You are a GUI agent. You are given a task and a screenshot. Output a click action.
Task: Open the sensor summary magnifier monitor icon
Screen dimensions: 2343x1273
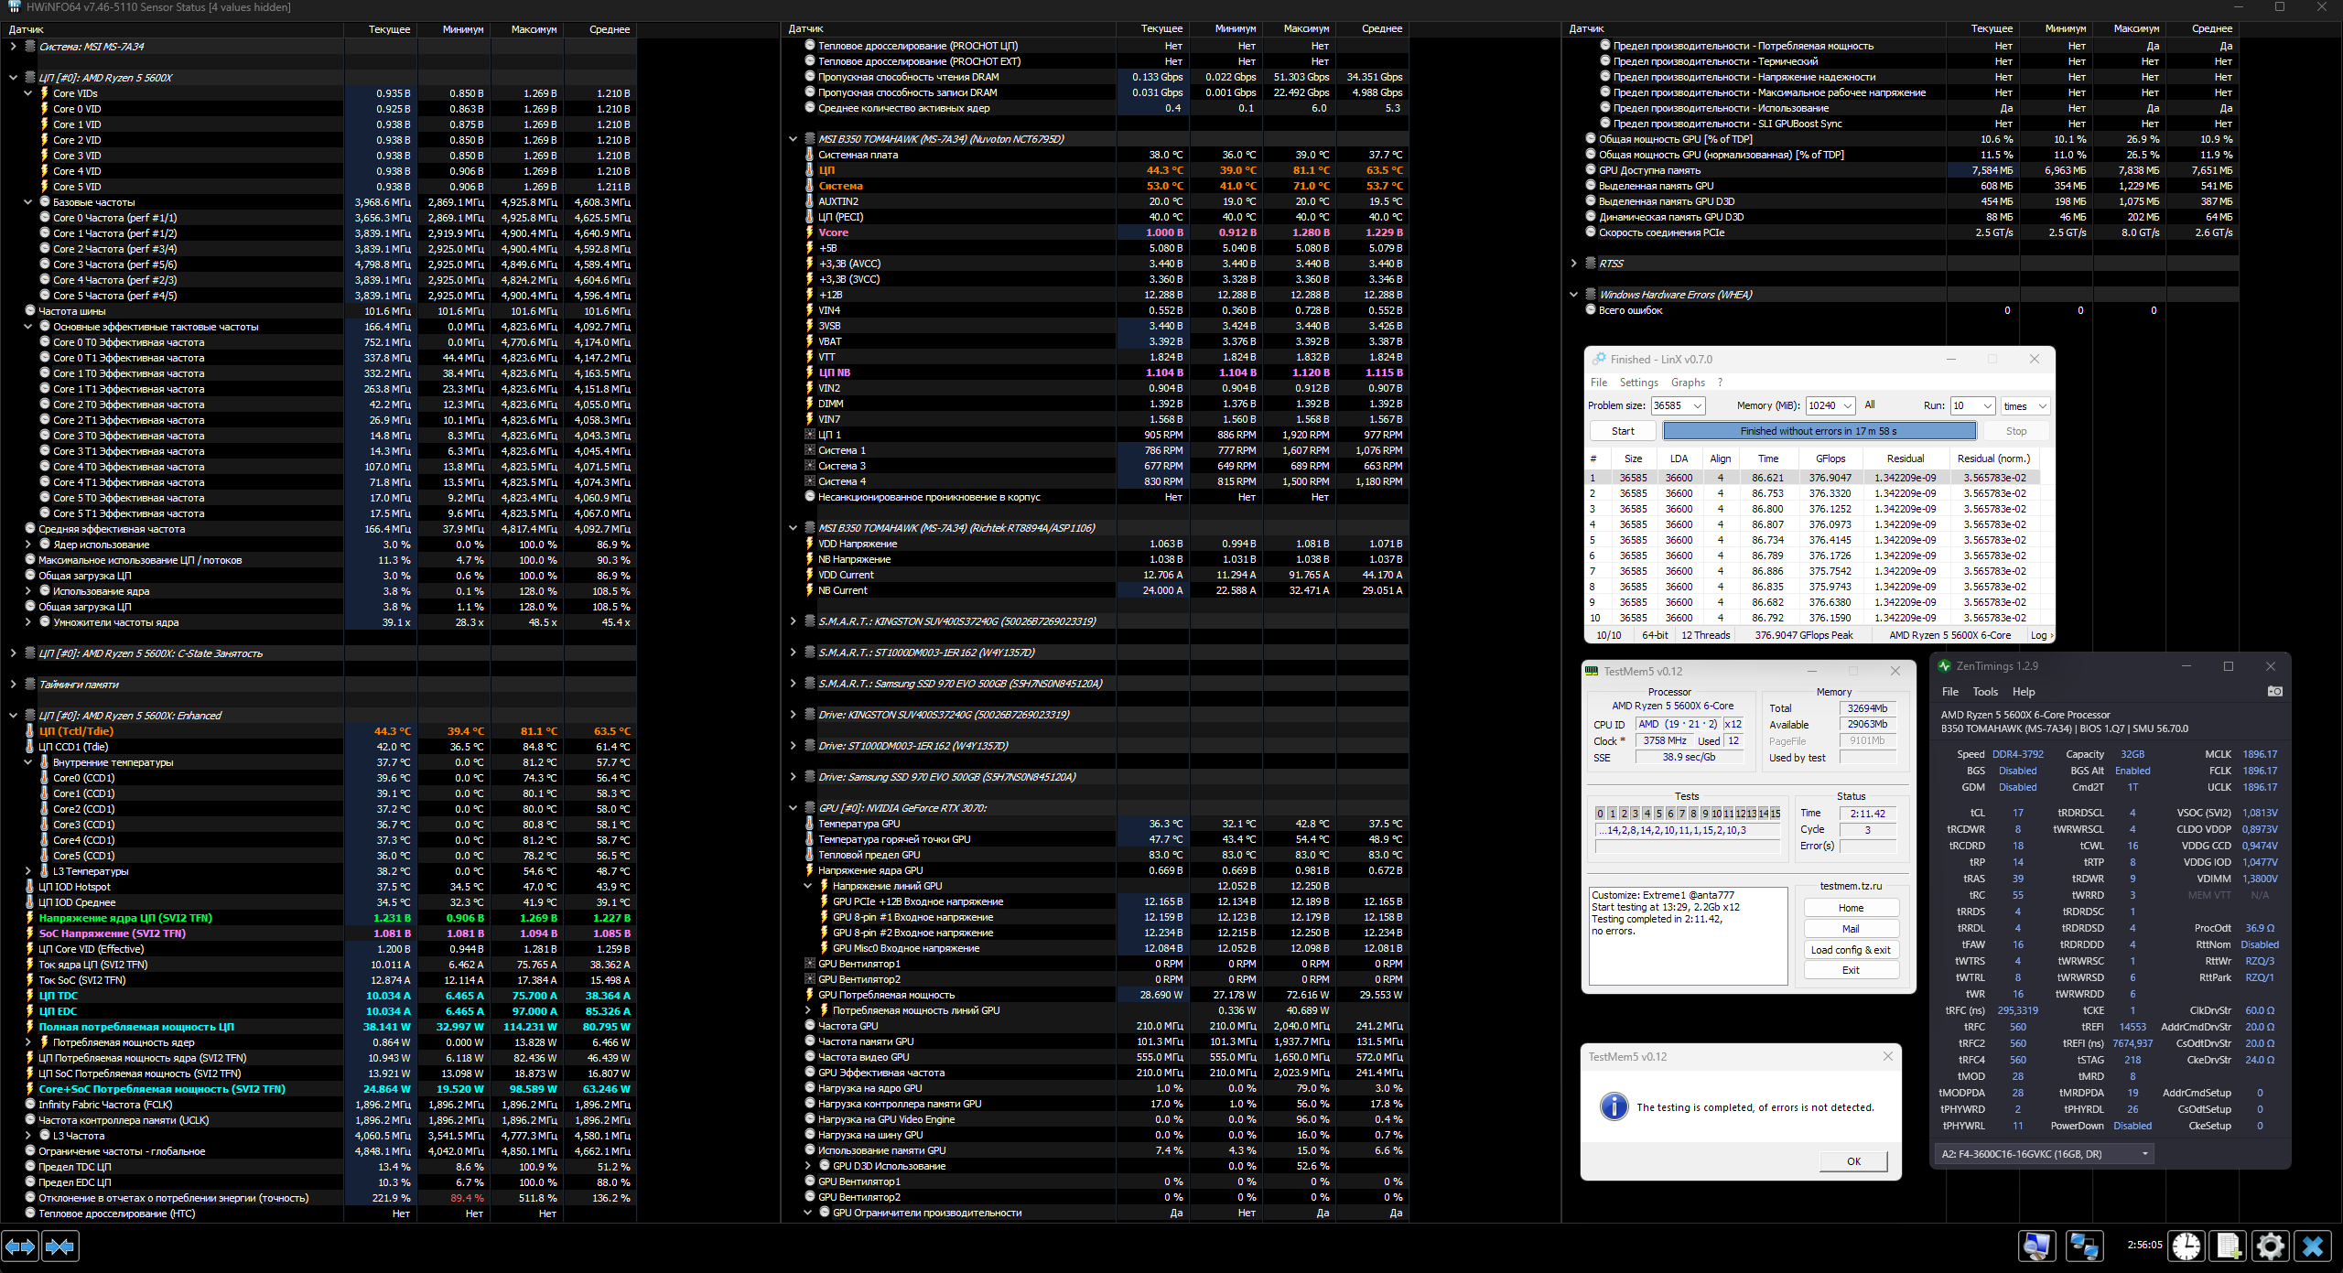[2036, 1246]
